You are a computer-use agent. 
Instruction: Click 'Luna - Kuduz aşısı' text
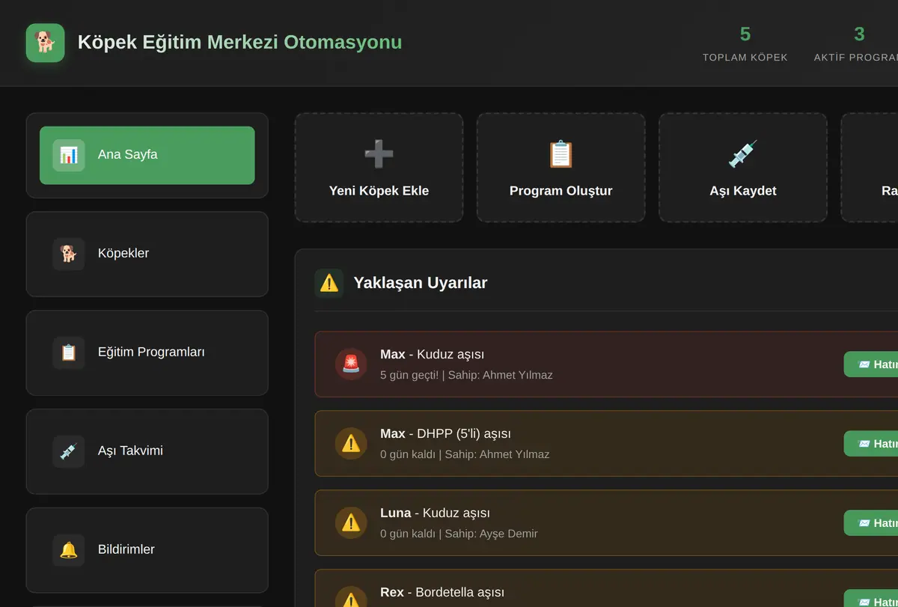435,513
